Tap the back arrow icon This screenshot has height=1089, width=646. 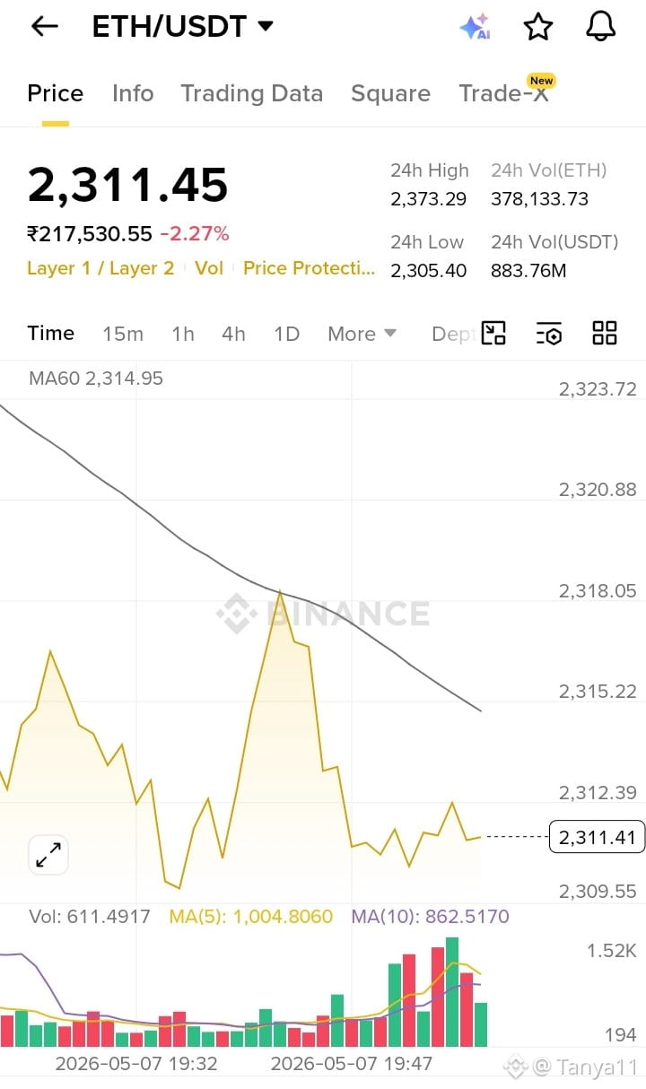(x=44, y=27)
